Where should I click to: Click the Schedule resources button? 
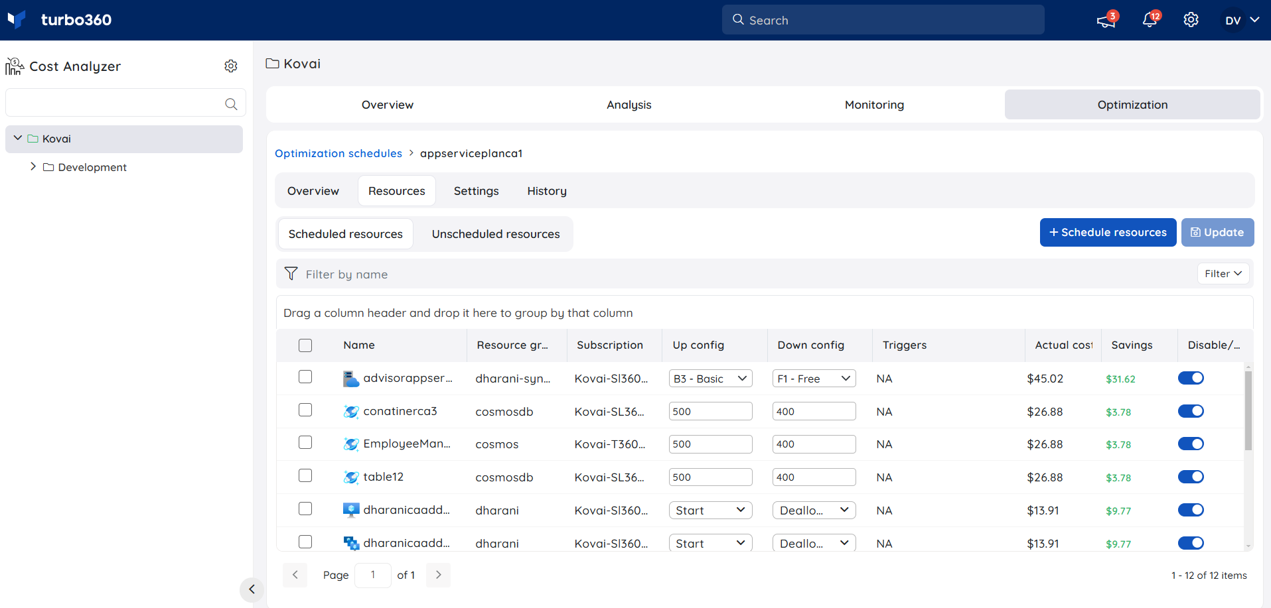click(1108, 232)
